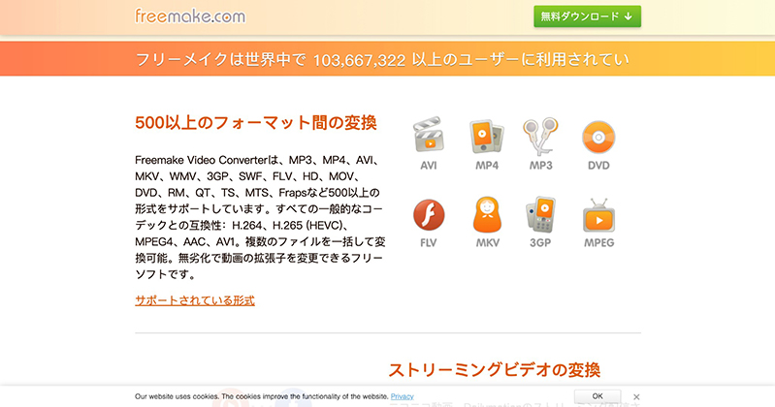Click the AVI label text
This screenshot has height=407, width=775.
(429, 166)
